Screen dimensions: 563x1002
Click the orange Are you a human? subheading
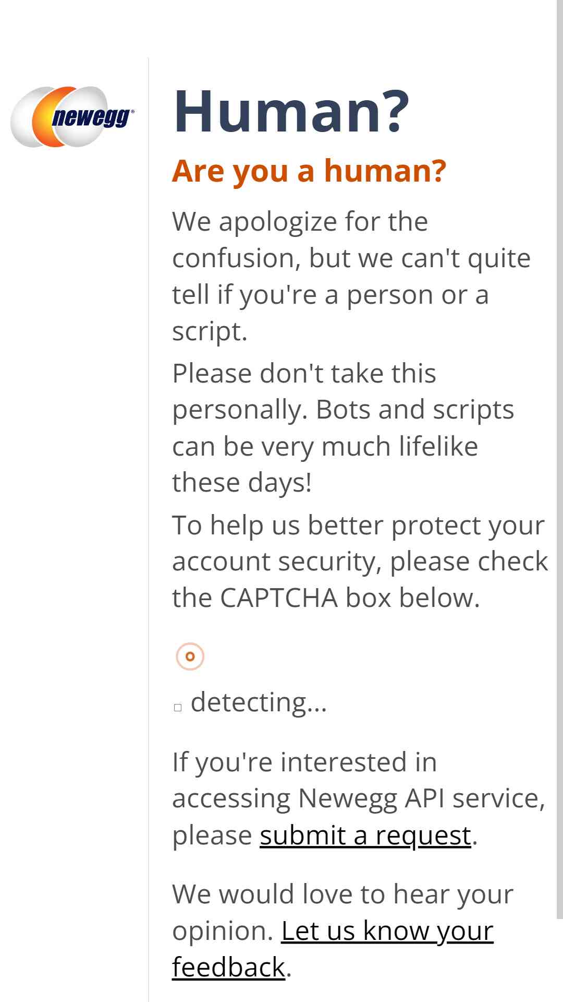click(309, 171)
